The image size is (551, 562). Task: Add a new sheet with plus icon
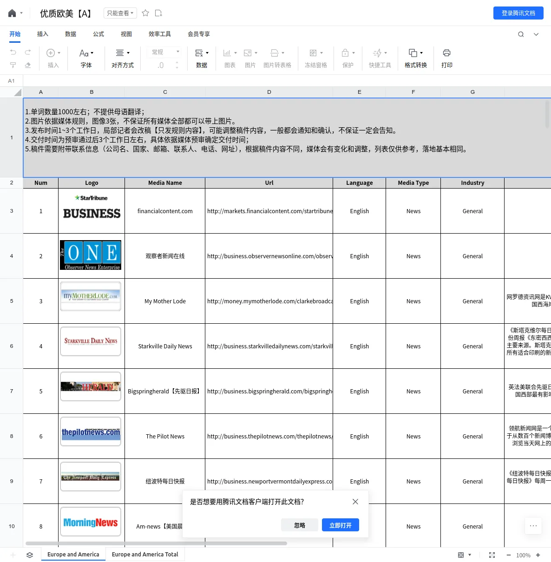point(13,555)
